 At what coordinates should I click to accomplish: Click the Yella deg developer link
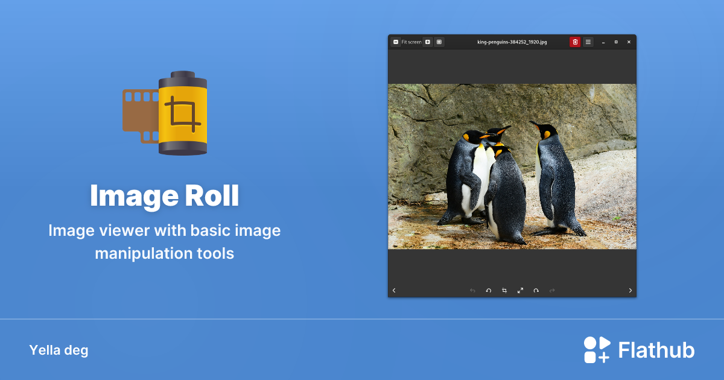pyautogui.click(x=59, y=350)
